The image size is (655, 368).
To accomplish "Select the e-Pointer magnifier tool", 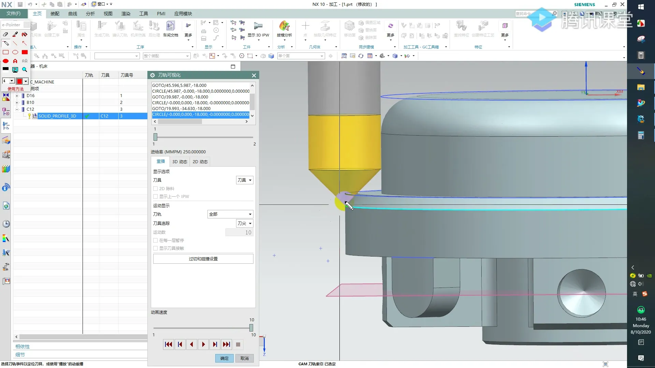I will (25, 70).
